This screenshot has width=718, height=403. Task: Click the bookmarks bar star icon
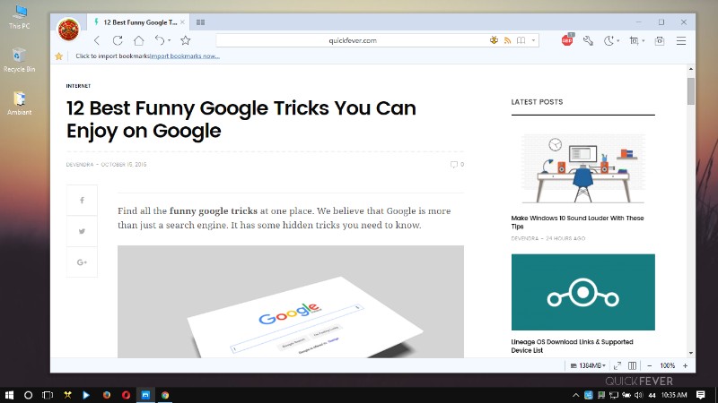58,56
